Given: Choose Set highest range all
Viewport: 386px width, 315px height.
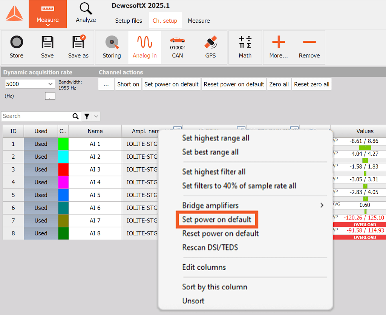Looking at the screenshot, I should pos(216,138).
